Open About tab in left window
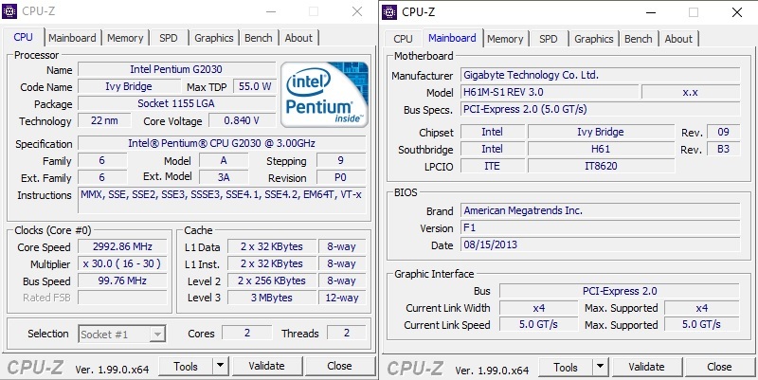Screen dimensions: 758x380 click(x=298, y=38)
